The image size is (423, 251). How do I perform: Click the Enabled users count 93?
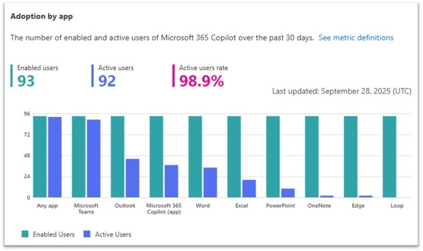26,81
